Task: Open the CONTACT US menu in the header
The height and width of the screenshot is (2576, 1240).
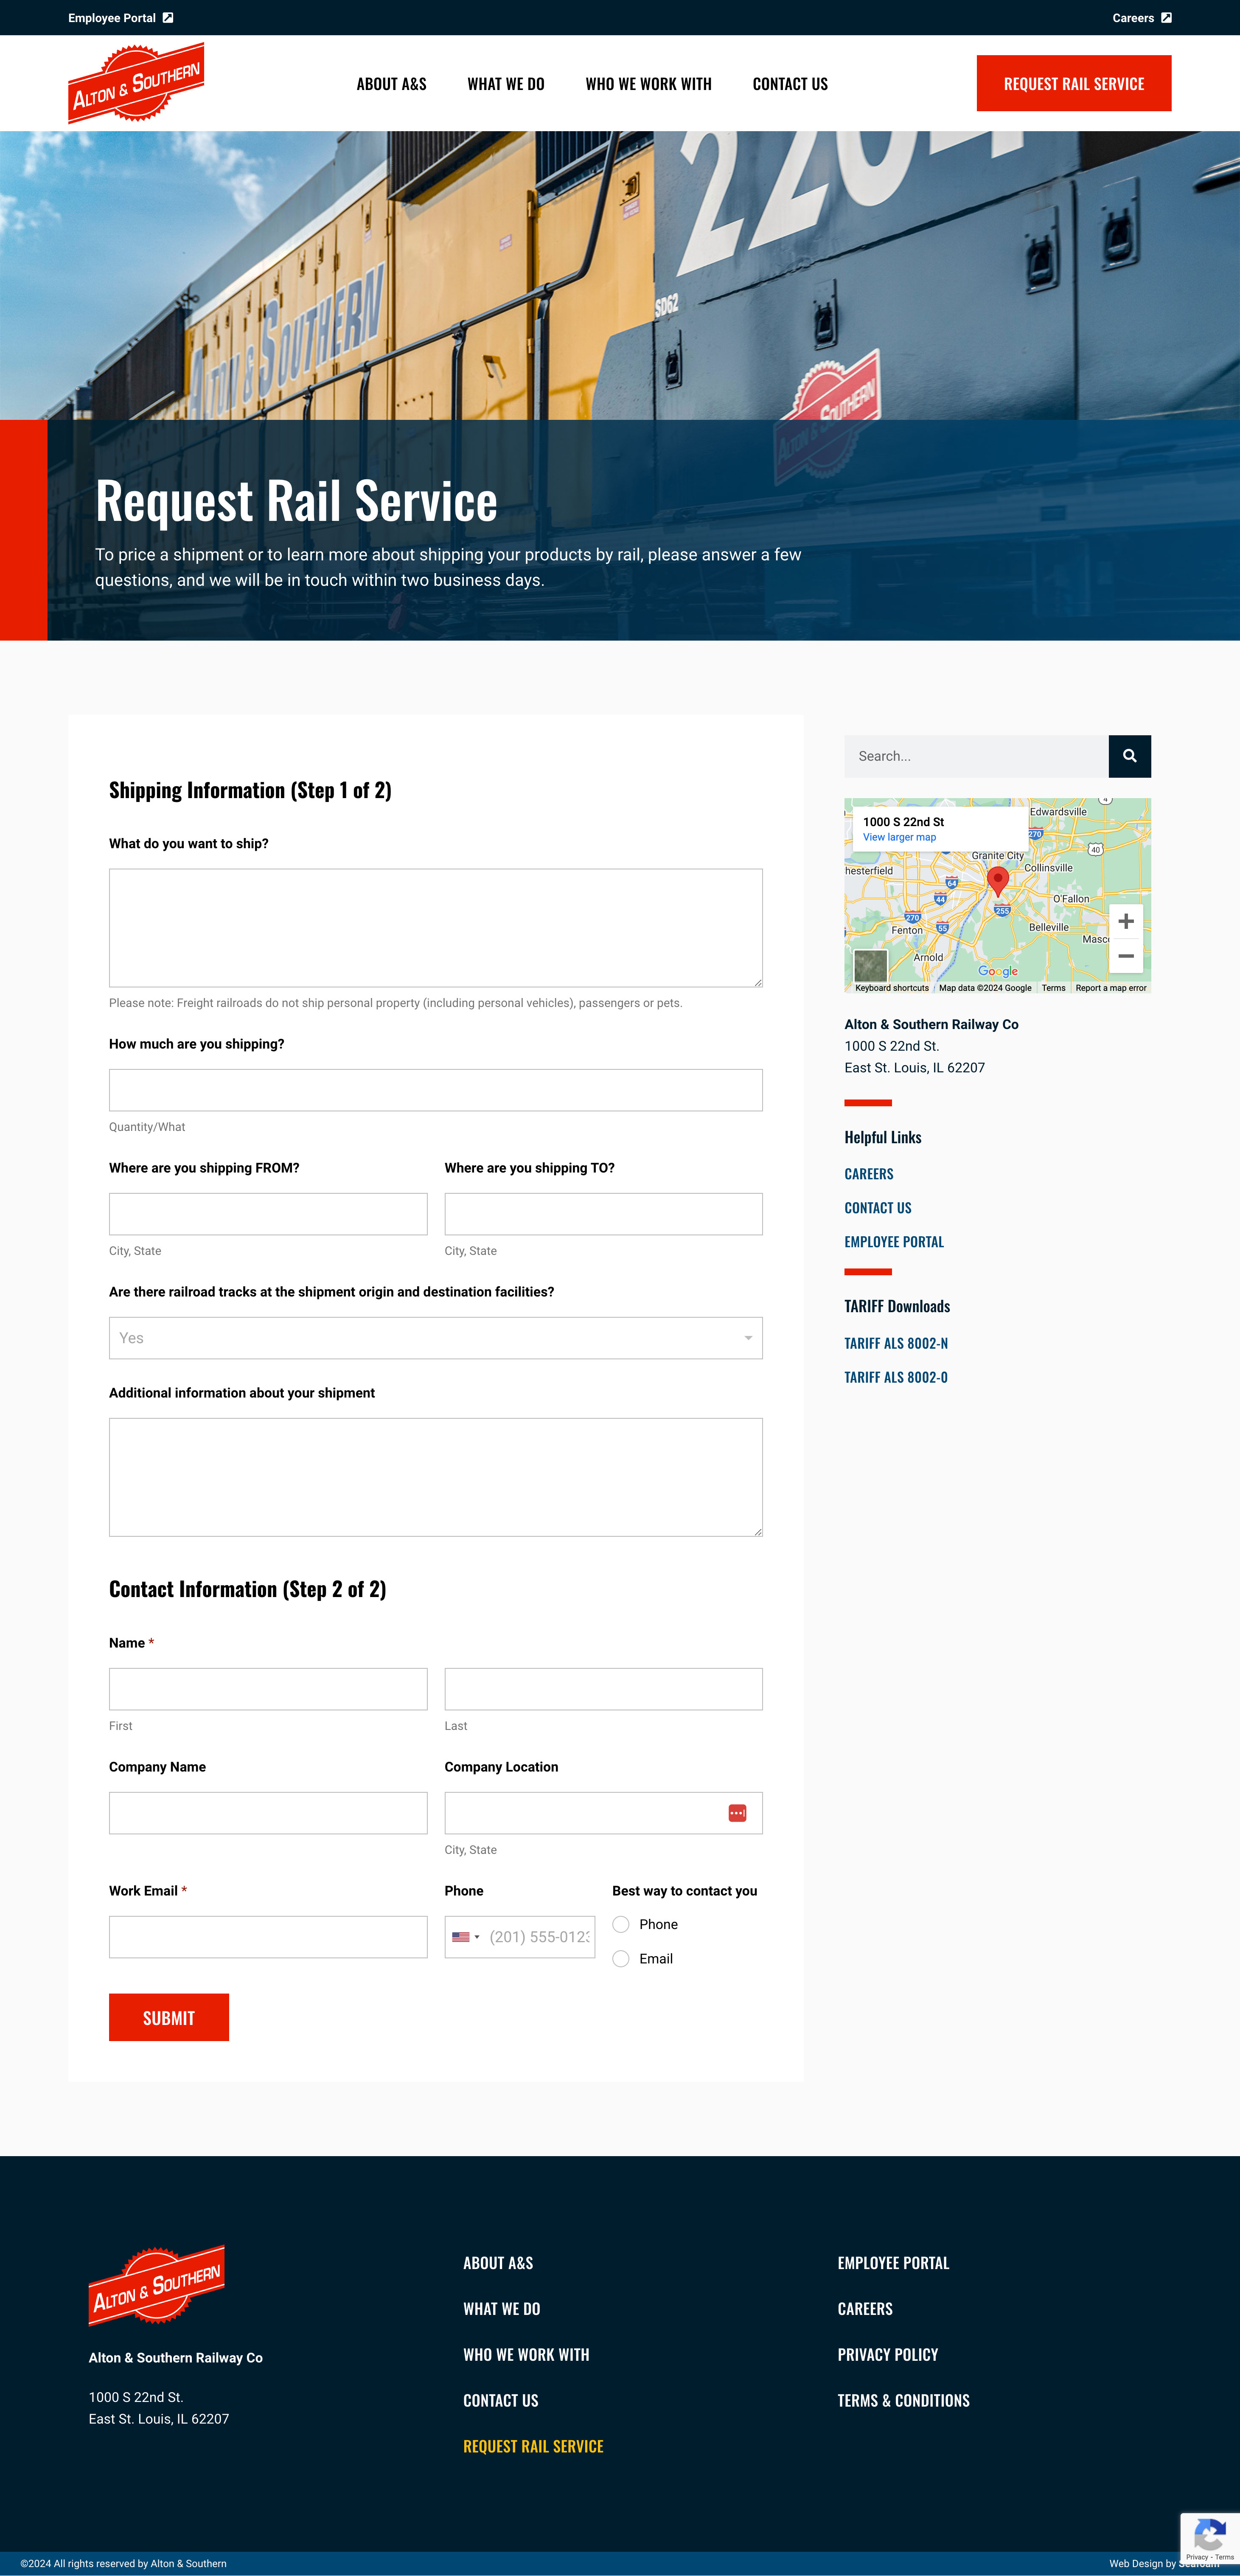Action: click(790, 84)
